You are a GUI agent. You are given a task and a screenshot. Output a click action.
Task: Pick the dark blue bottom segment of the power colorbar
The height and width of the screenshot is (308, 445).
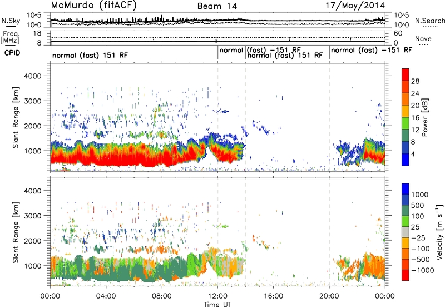[406, 160]
